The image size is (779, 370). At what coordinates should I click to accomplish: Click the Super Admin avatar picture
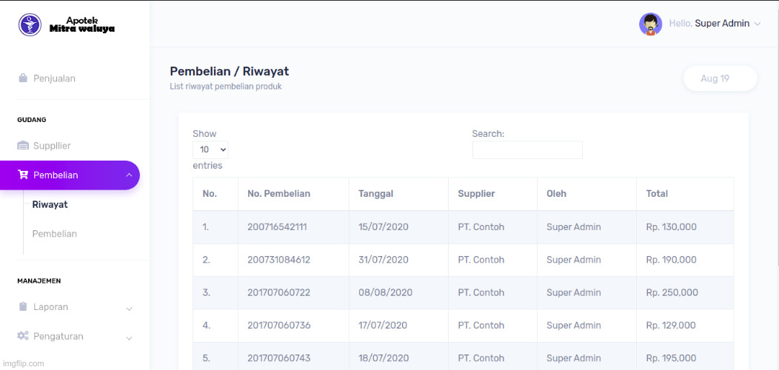[x=650, y=24]
